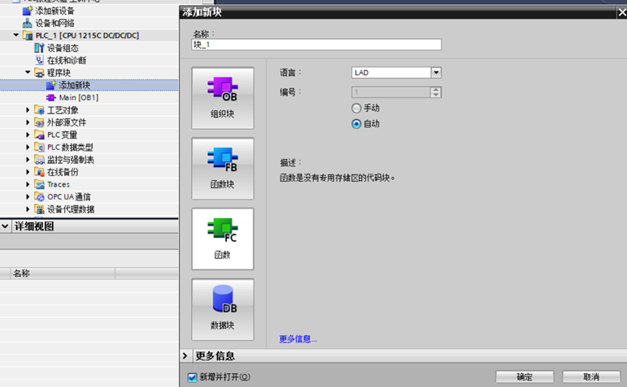
Task: Click the 名称 block name input field
Action: [x=316, y=45]
